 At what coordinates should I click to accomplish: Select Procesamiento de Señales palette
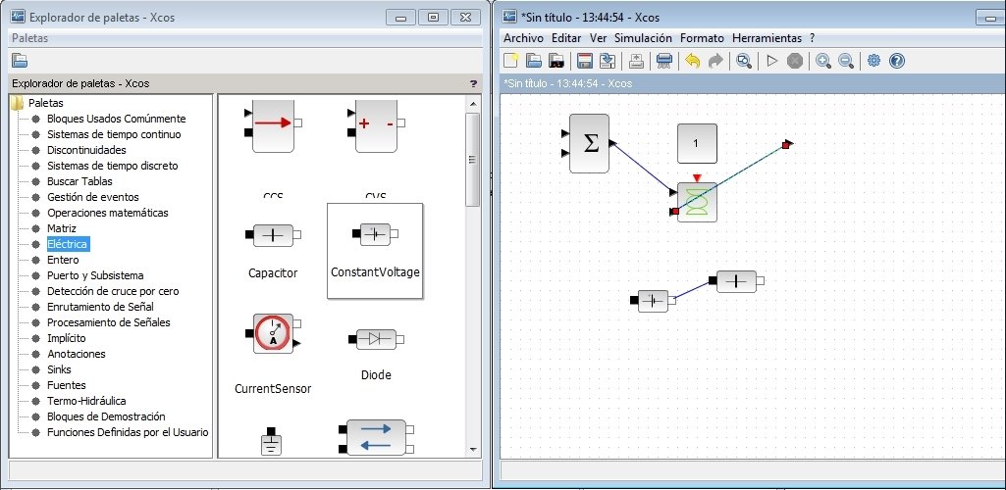108,322
